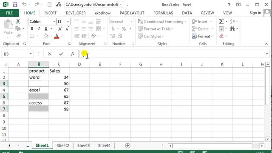Increase the indent

[84, 36]
